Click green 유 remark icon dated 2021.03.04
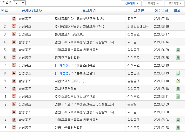This screenshot has height=132, width=186. click(178, 120)
